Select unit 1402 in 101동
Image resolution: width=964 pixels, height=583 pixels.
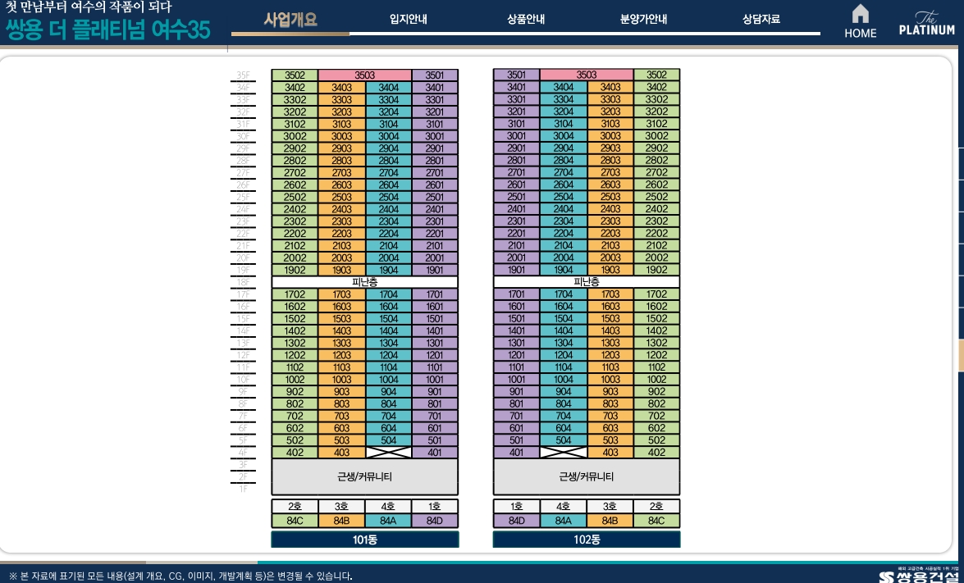[x=295, y=330]
